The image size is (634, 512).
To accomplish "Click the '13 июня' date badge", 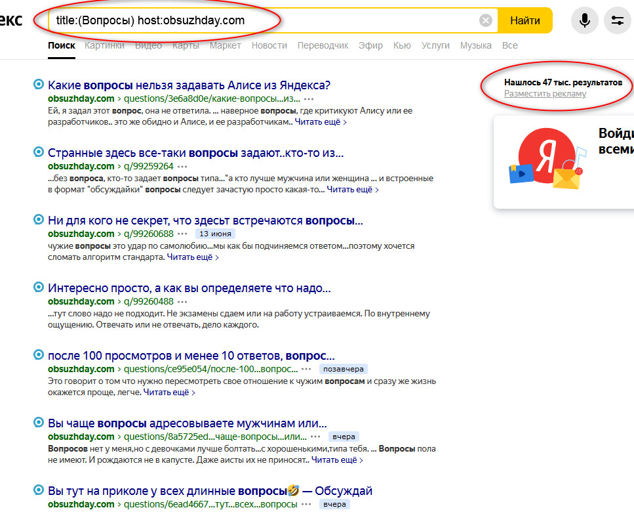I will (215, 234).
